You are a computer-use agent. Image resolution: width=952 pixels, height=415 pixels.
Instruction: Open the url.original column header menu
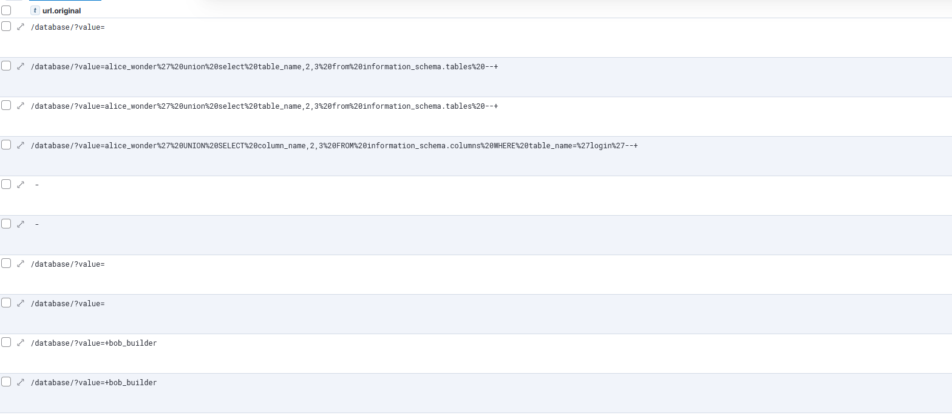point(61,11)
